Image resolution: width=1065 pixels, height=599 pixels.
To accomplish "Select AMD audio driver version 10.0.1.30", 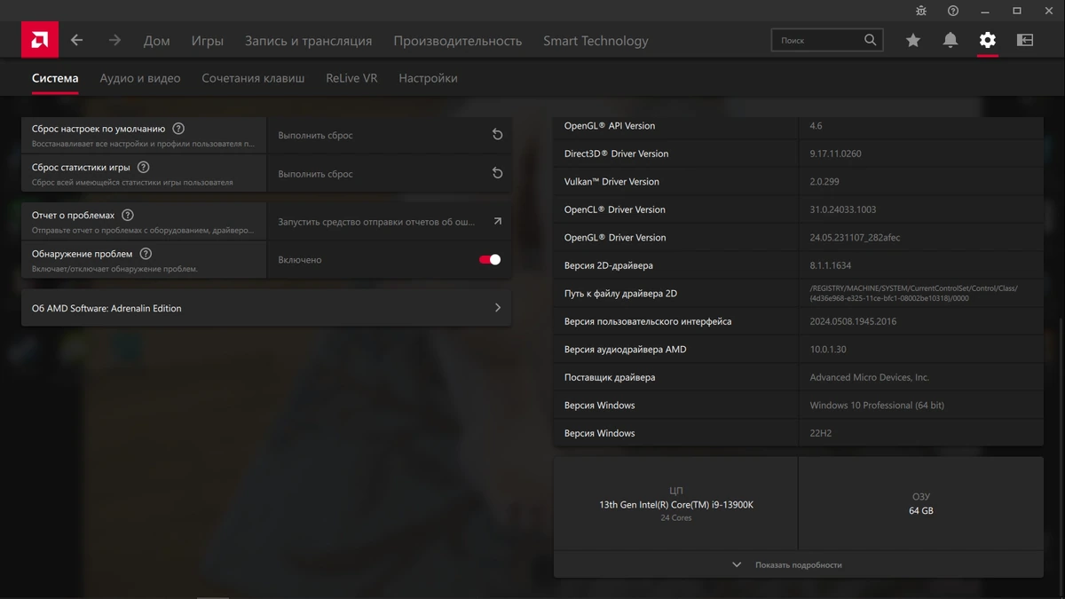I will pos(828,350).
